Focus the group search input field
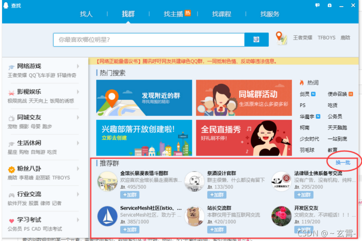Viewport: 362px width, 241px height. (x=149, y=40)
